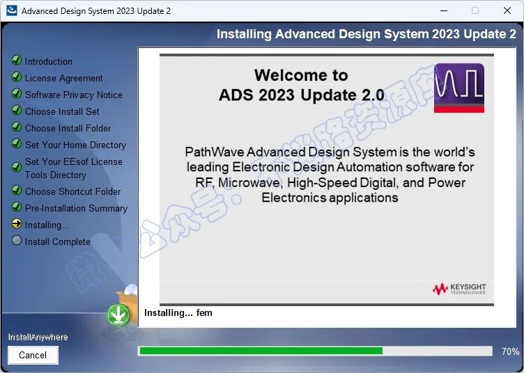Minimize the installer window
This screenshot has width=524, height=373.
(x=444, y=10)
